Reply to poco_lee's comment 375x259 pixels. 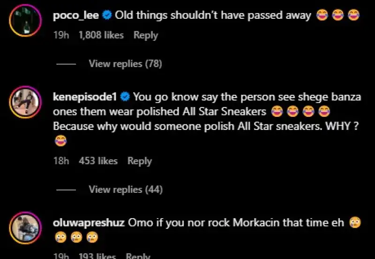[x=145, y=35]
